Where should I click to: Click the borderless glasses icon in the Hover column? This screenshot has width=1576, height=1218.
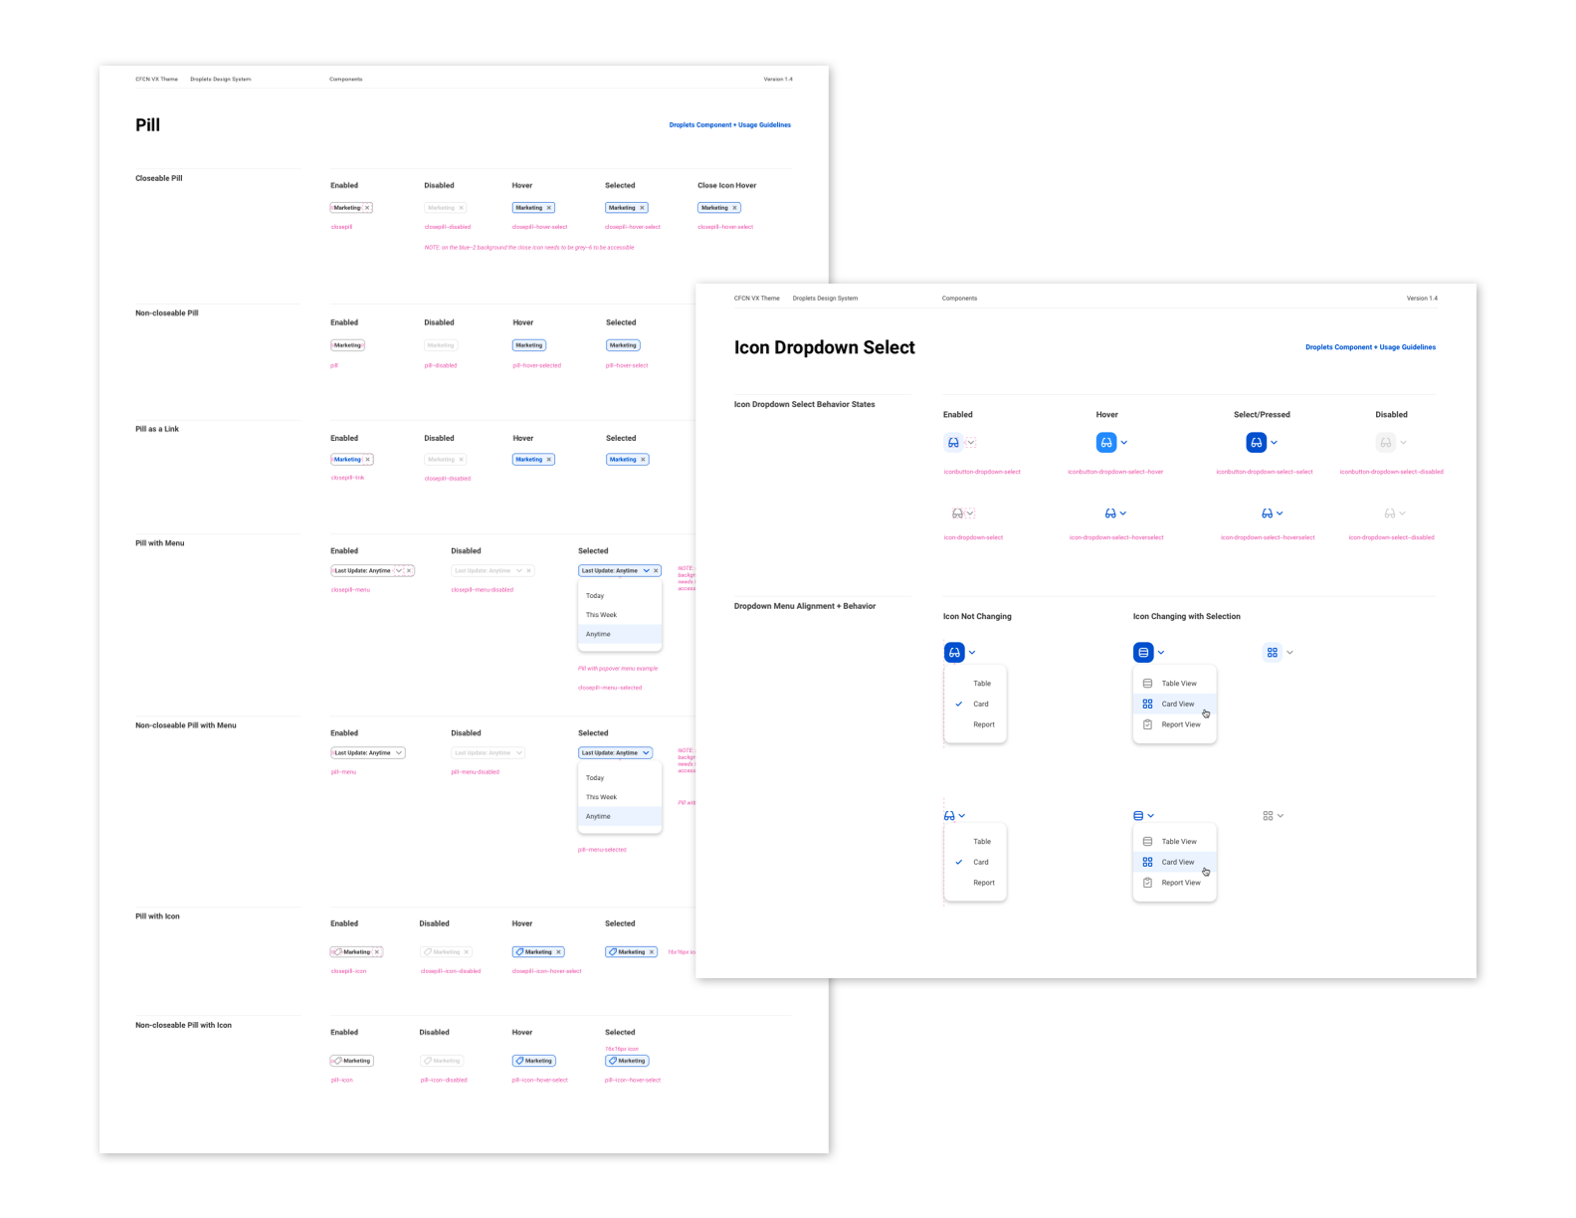pos(1110,513)
